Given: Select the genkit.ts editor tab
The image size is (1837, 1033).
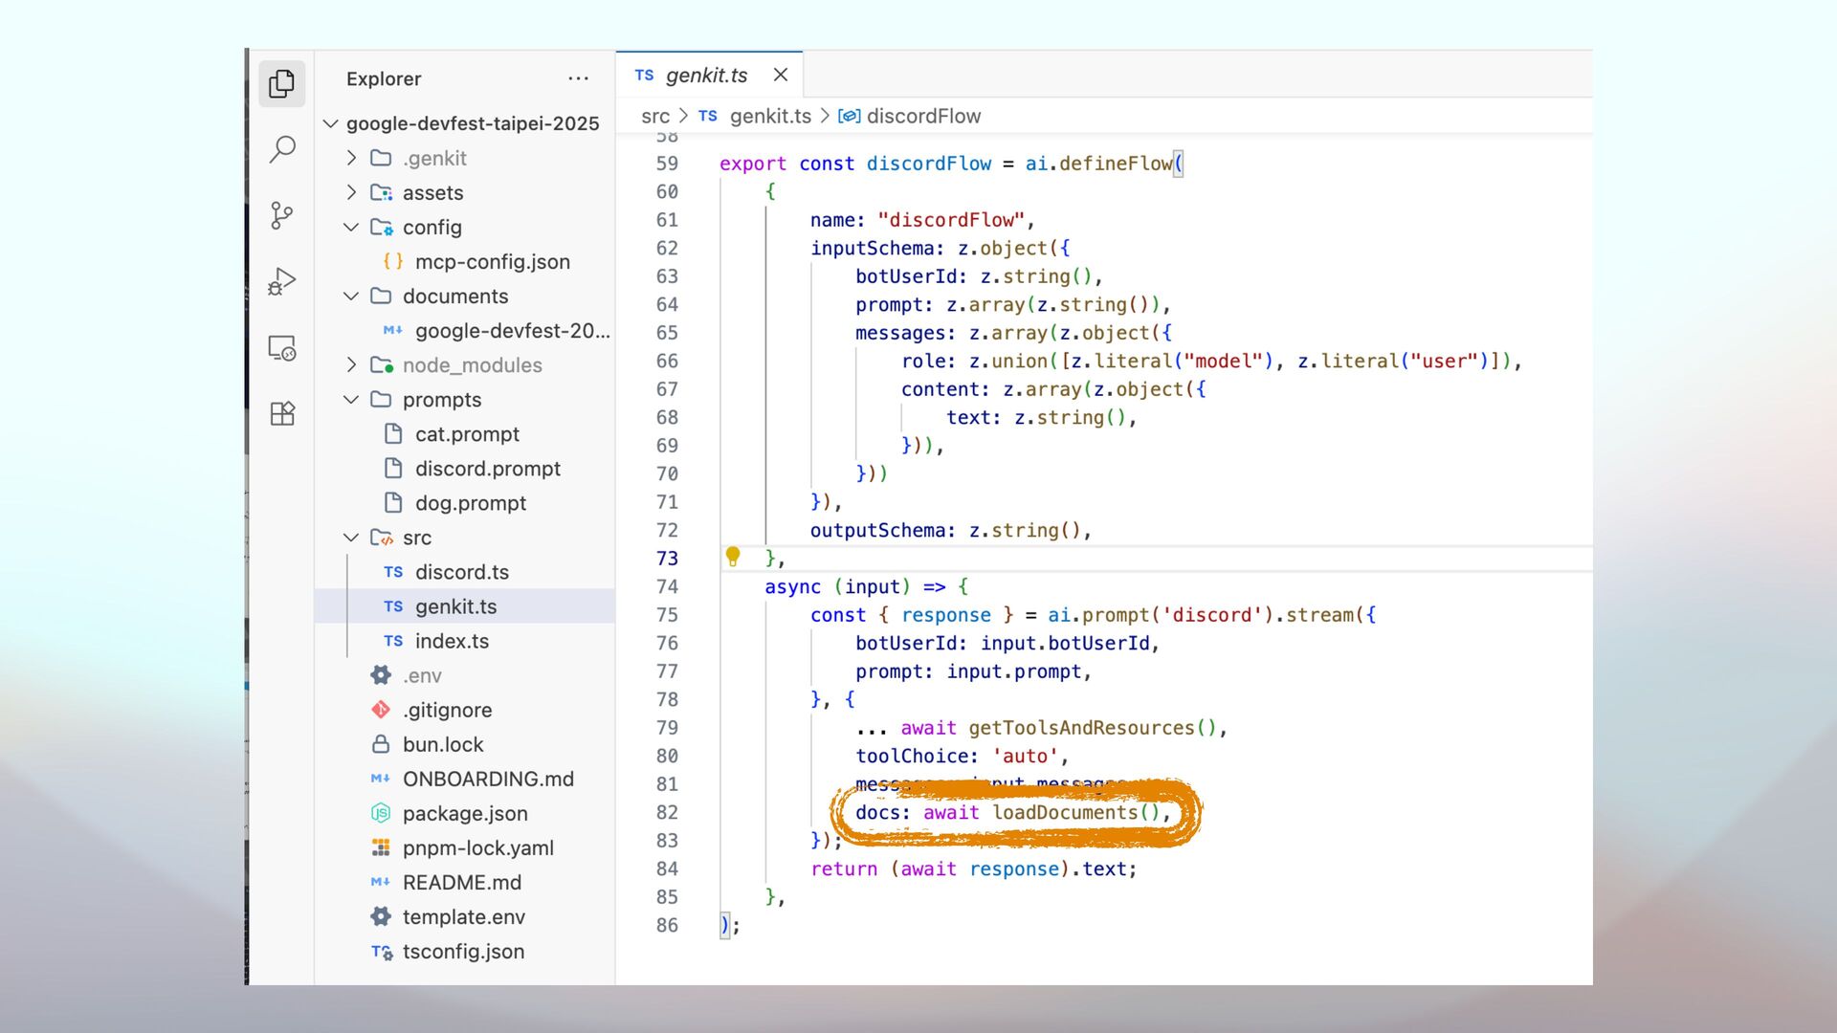Looking at the screenshot, I should (705, 76).
